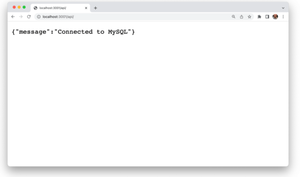Image resolution: width=300 pixels, height=177 pixels.
Task: View site information icon in address bar
Action: coord(39,17)
